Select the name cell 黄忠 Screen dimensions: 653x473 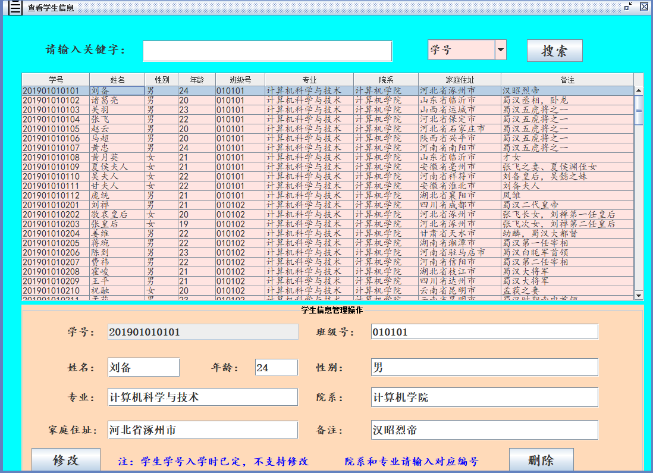117,148
